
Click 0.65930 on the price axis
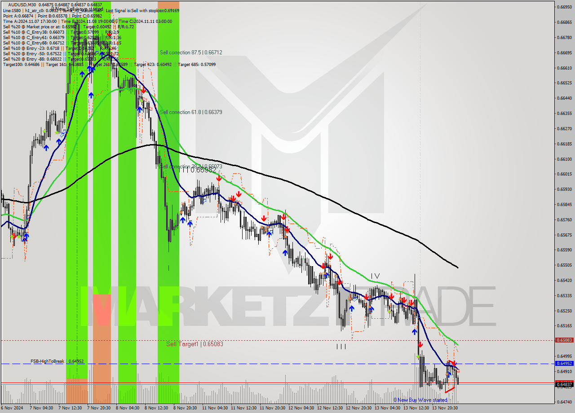[565, 189]
